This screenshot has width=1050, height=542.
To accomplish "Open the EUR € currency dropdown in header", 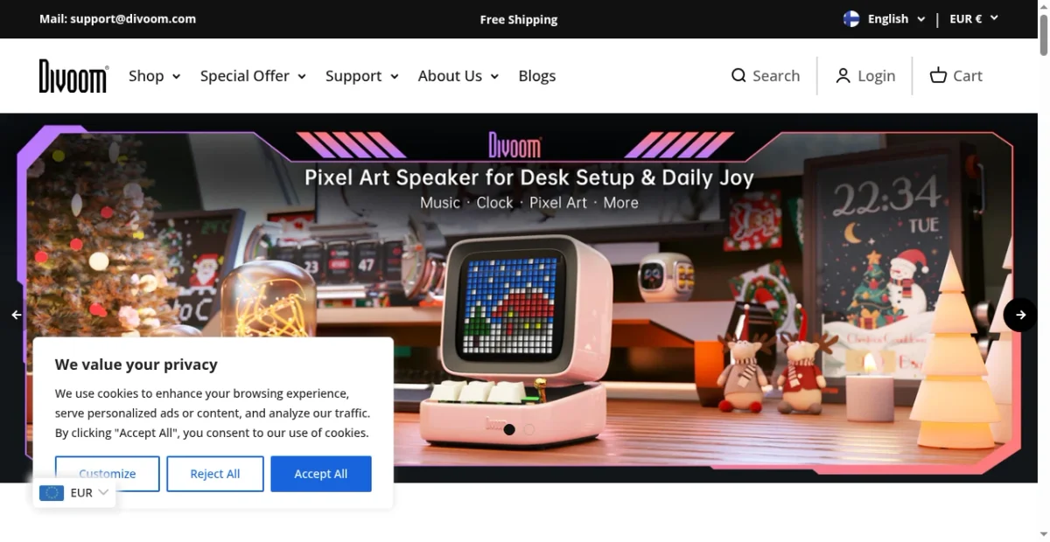I will (x=974, y=19).
